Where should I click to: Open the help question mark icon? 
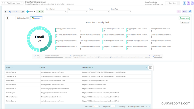coord(188,3)
